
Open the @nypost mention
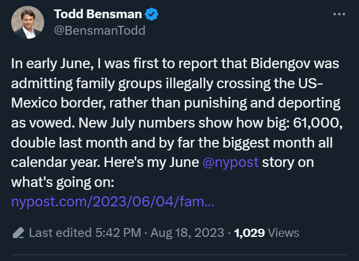coord(231,162)
